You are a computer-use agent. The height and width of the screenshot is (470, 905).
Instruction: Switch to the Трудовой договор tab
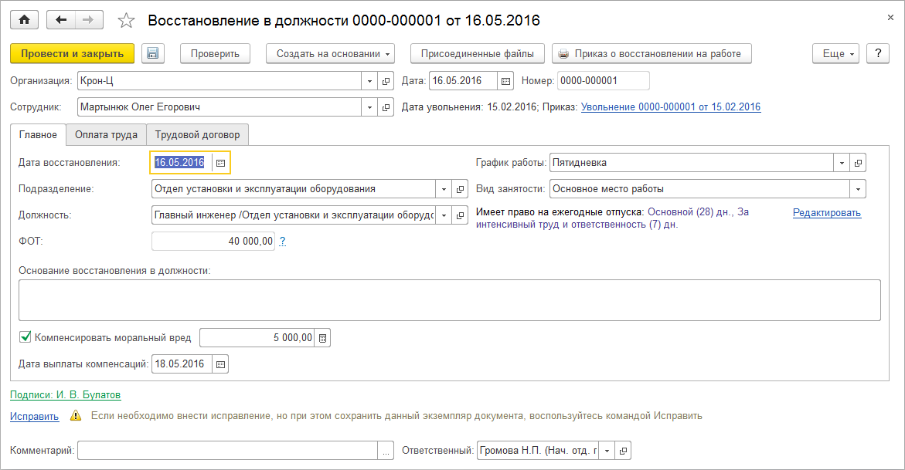click(x=197, y=135)
